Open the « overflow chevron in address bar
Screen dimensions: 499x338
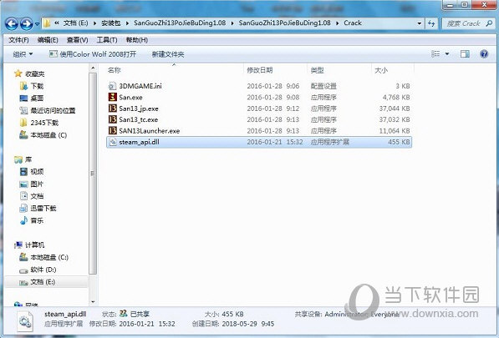click(x=57, y=23)
